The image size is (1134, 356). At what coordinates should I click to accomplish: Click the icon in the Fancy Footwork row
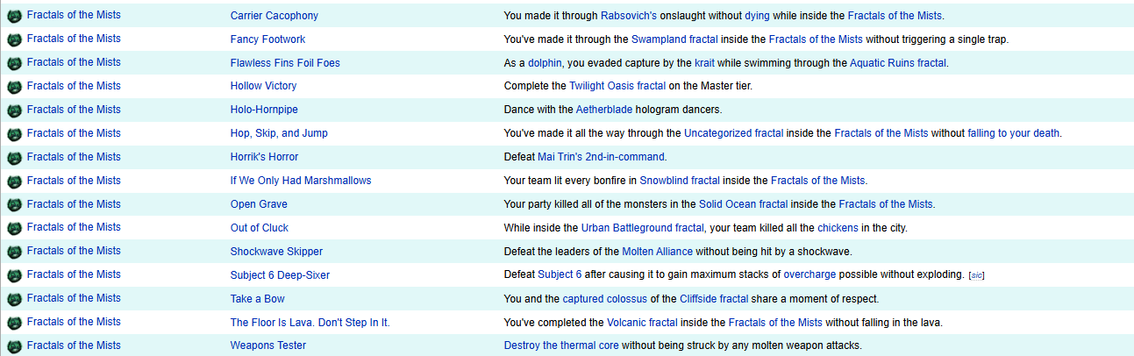pos(13,39)
